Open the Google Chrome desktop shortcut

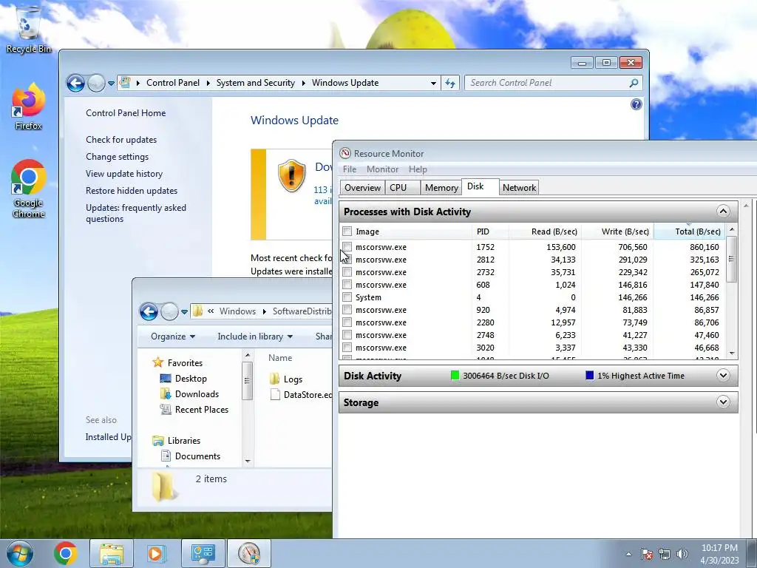pos(28,189)
